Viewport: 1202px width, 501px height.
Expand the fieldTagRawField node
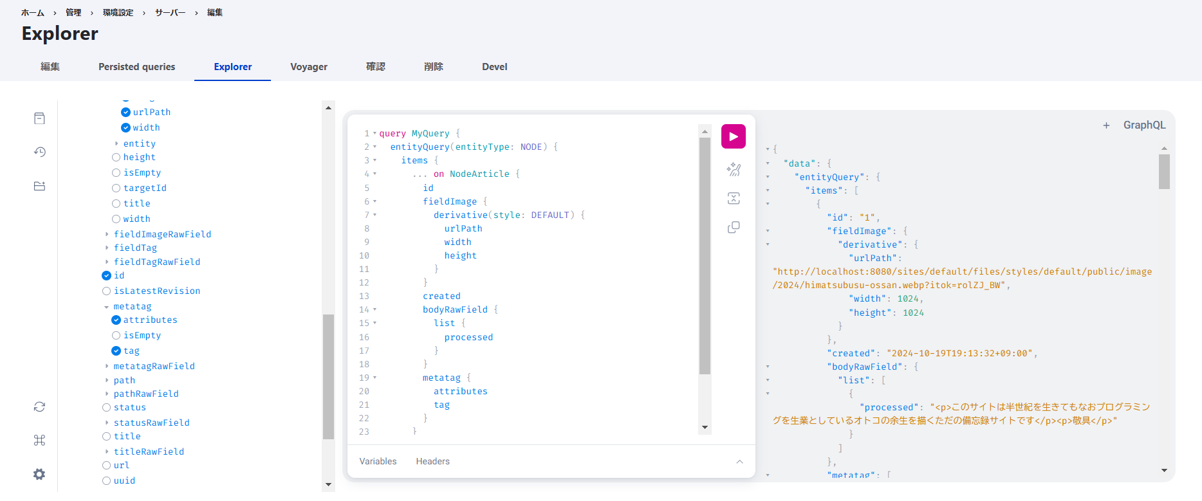pos(107,262)
